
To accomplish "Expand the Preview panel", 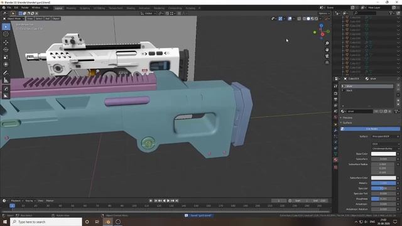I will tap(347, 117).
